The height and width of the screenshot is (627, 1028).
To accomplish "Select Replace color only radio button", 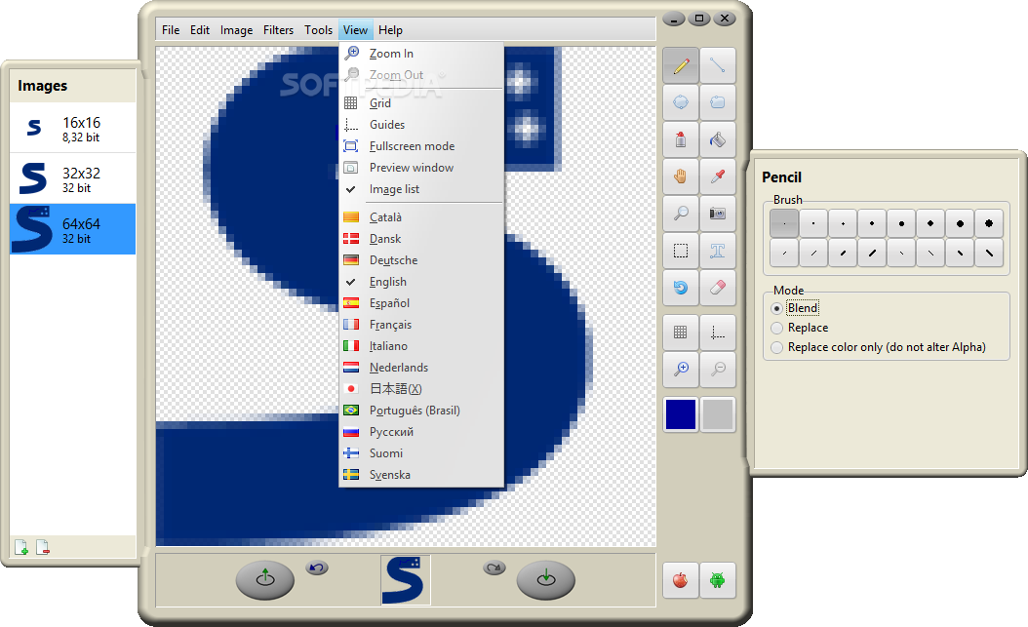I will 777,347.
